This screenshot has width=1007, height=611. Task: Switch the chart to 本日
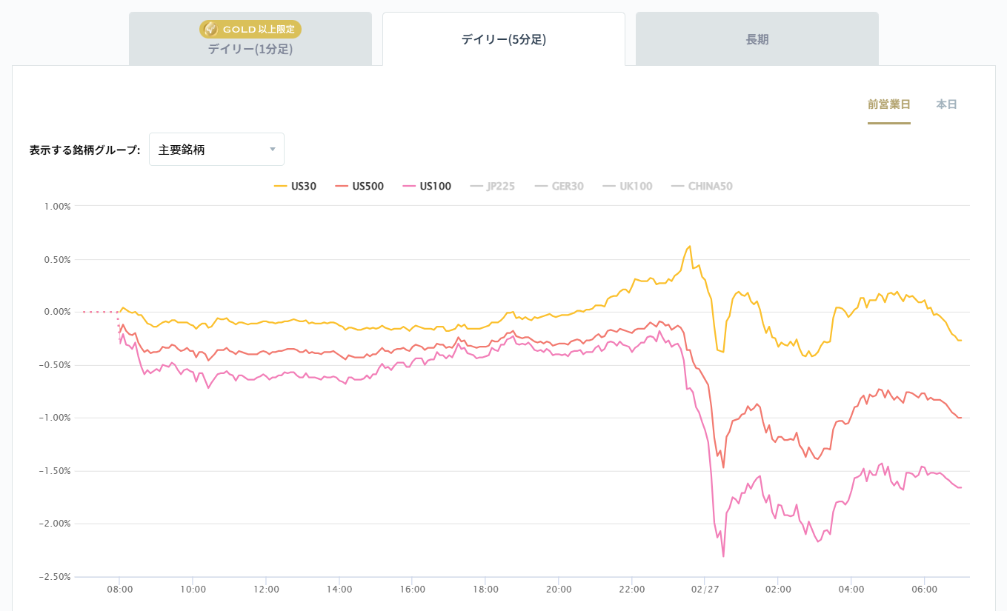point(946,104)
